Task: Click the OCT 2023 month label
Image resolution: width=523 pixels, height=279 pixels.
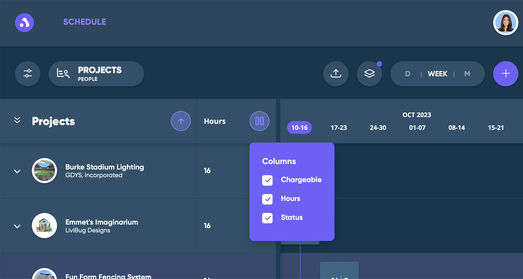Action: (x=417, y=115)
